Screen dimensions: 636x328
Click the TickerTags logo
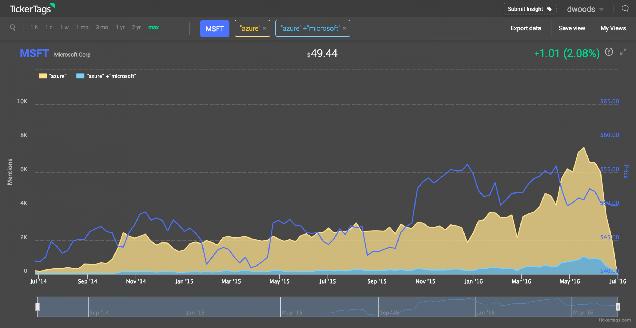pyautogui.click(x=32, y=9)
